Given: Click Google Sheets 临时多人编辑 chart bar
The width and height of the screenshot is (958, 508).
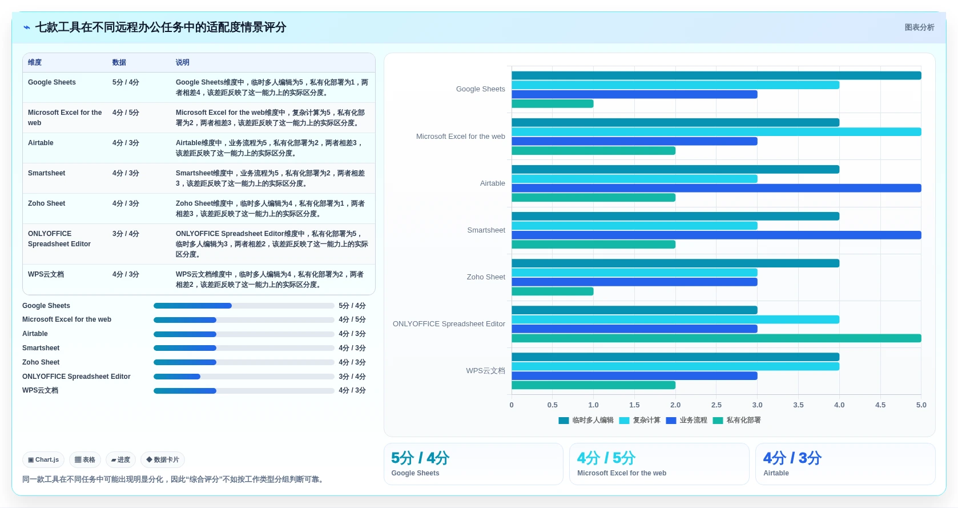Looking at the screenshot, I should pyautogui.click(x=717, y=75).
